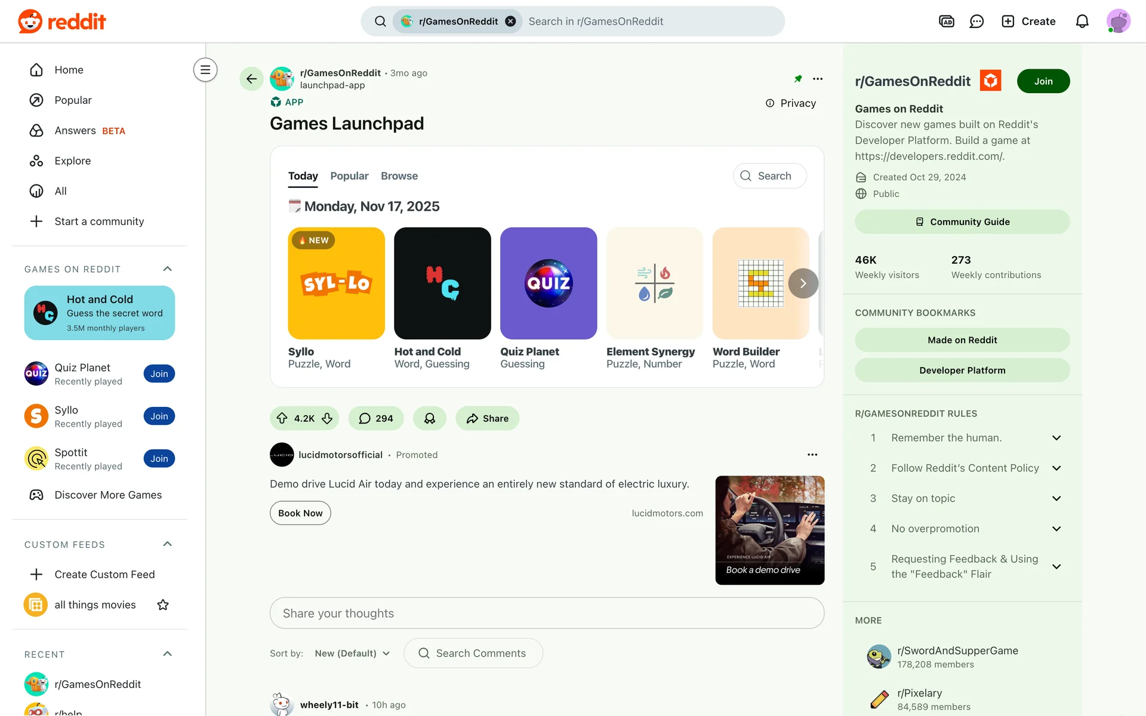Open Sort by New (Default) dropdown
This screenshot has height=716, width=1146.
pos(352,653)
